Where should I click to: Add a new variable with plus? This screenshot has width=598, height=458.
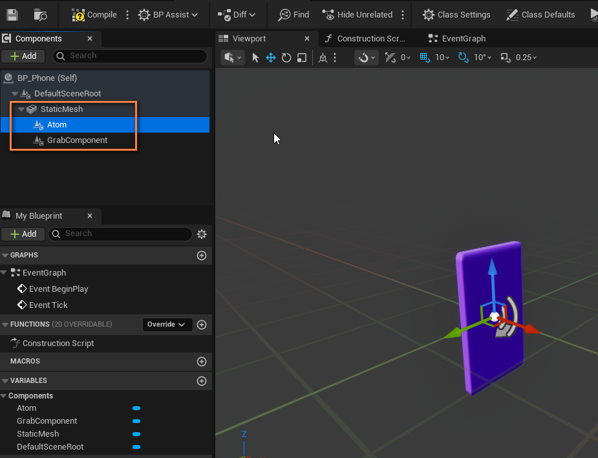202,381
